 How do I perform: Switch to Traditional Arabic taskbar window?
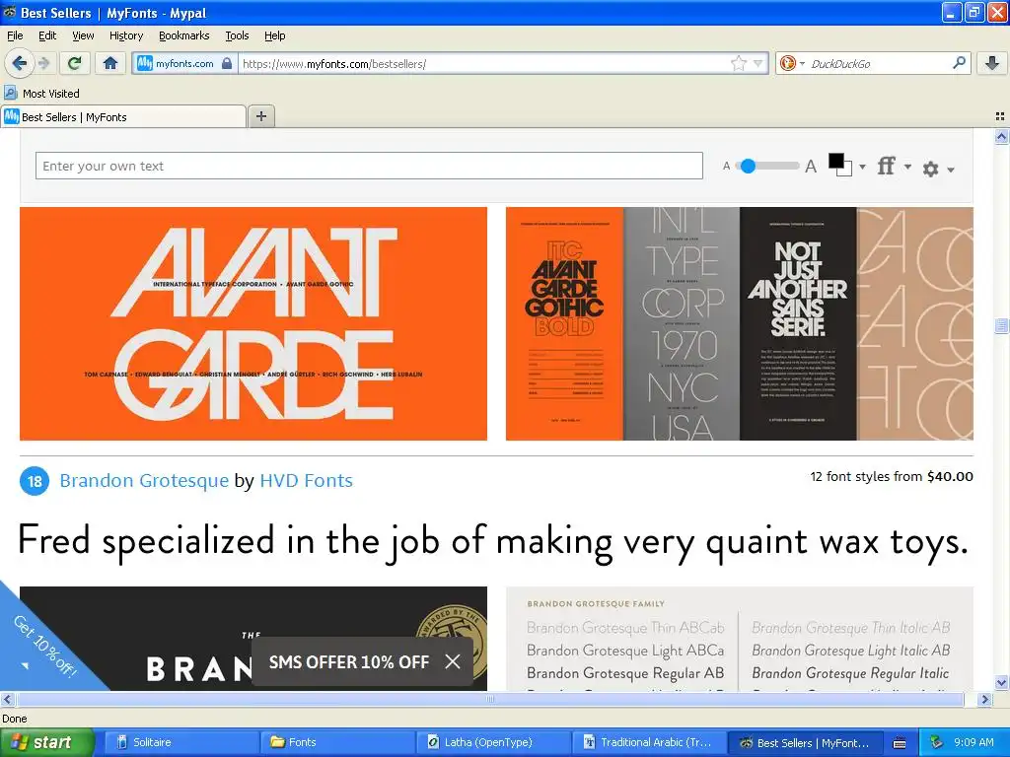(x=649, y=742)
